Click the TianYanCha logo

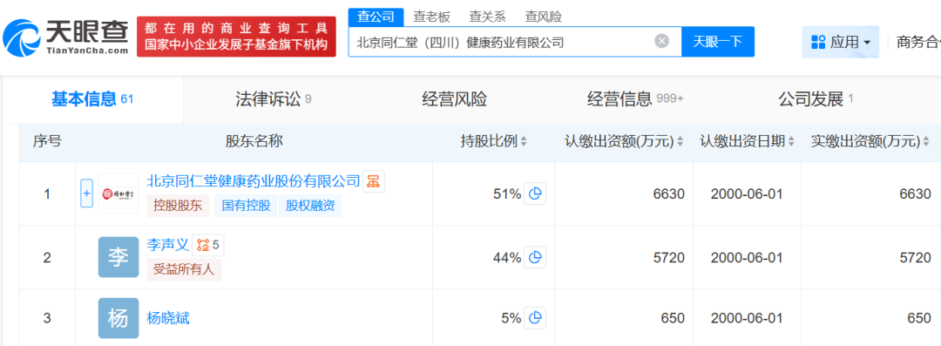[x=65, y=36]
